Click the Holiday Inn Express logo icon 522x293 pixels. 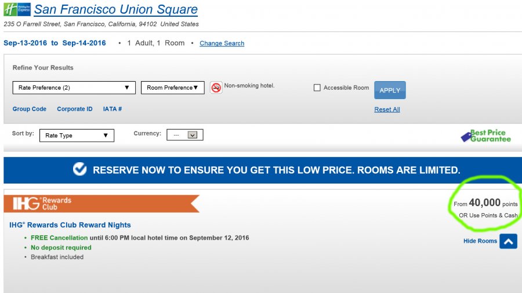17,10
